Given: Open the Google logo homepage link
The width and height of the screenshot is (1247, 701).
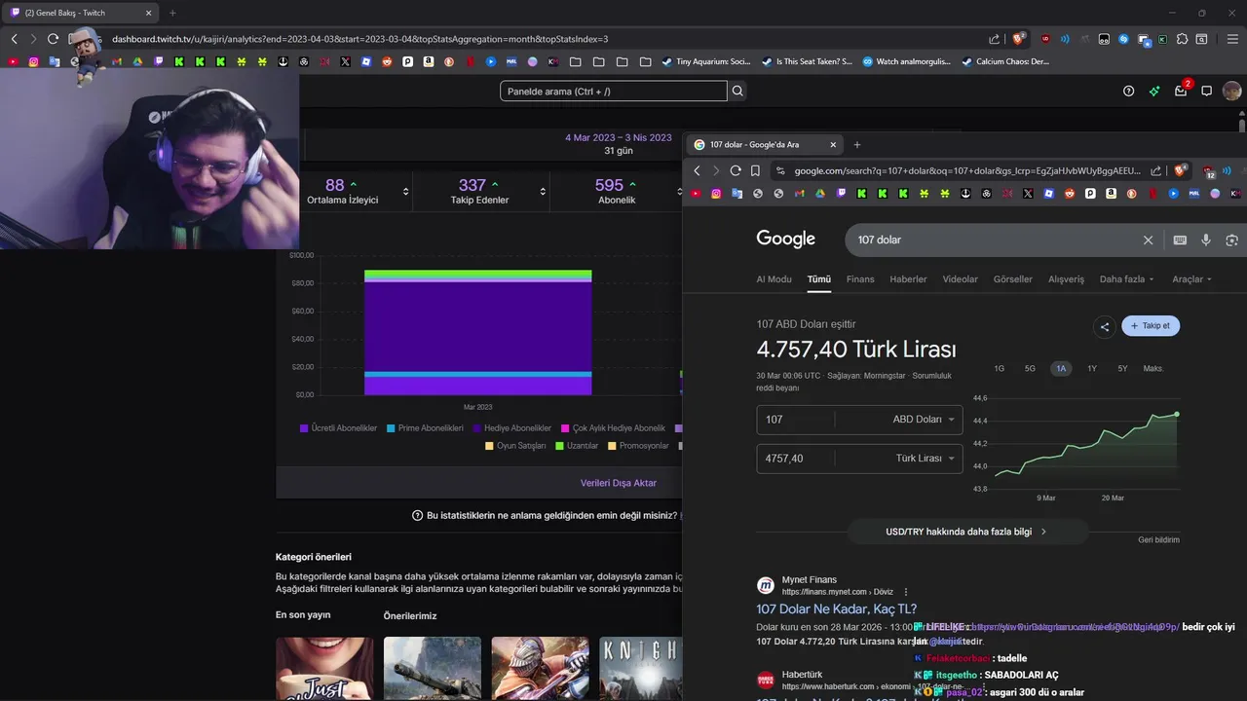Looking at the screenshot, I should (x=785, y=240).
